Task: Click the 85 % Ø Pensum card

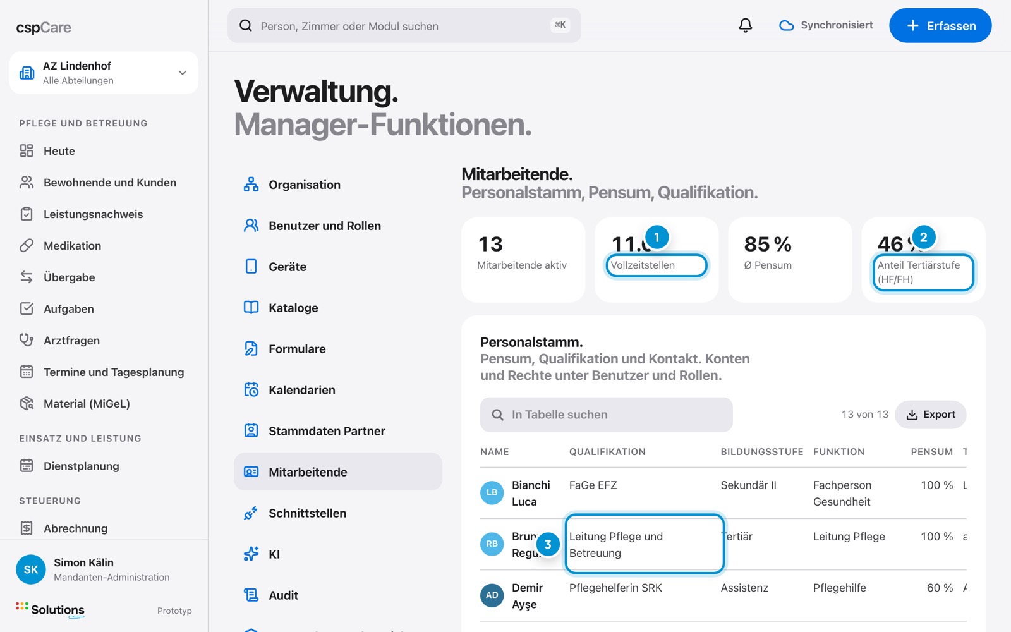Action: coord(790,260)
